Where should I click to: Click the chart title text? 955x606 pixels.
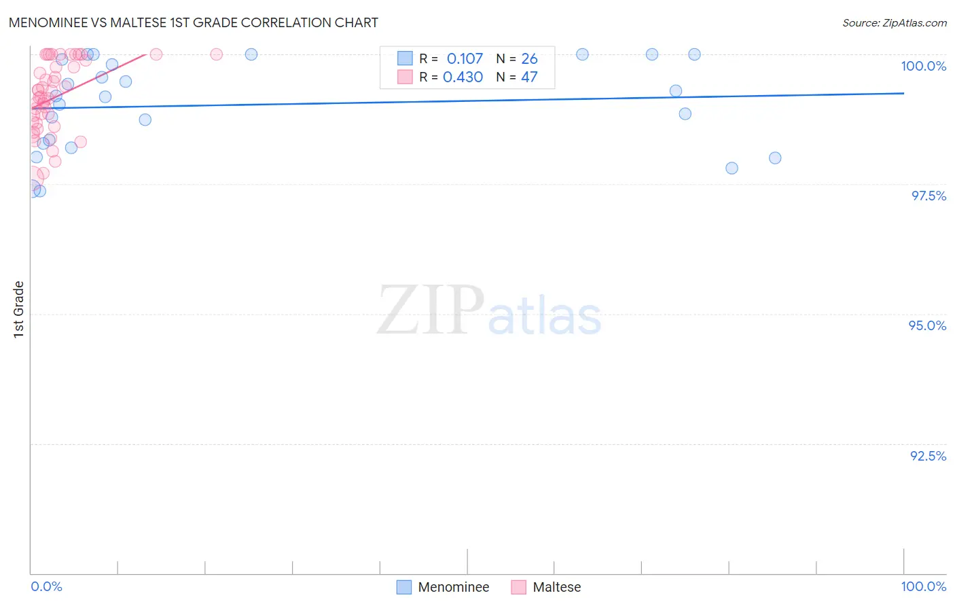tap(194, 22)
